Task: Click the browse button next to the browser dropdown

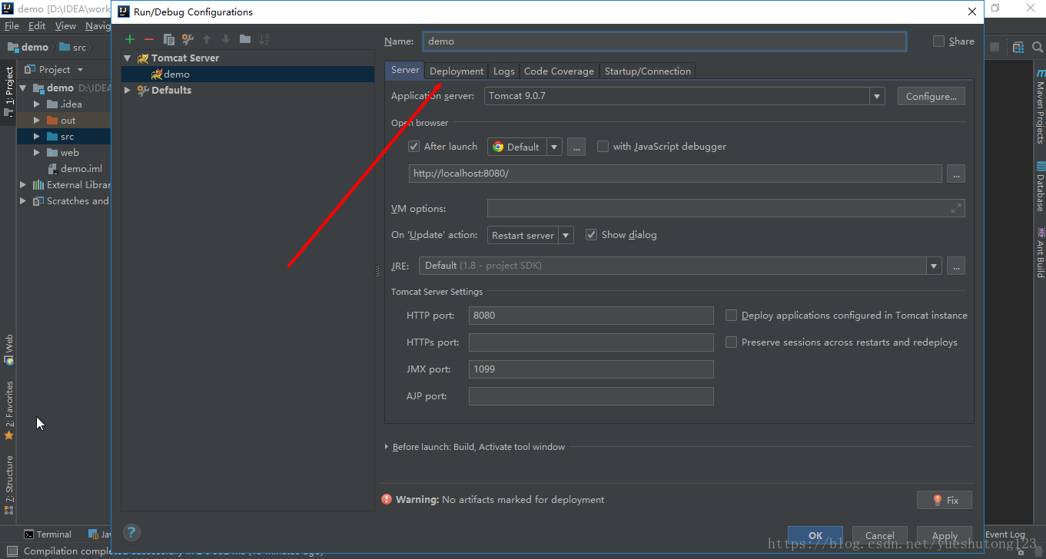Action: (x=576, y=147)
